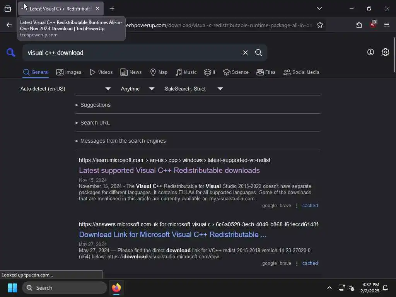
Task: Switch to Videos search category
Action: point(101,72)
